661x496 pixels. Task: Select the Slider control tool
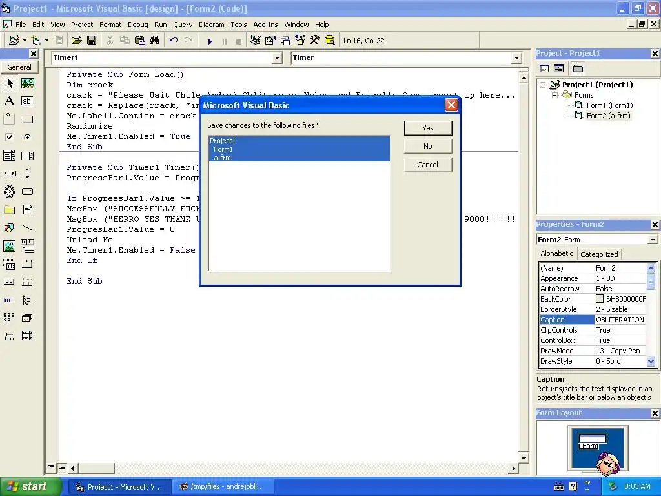pyautogui.click(x=9, y=336)
